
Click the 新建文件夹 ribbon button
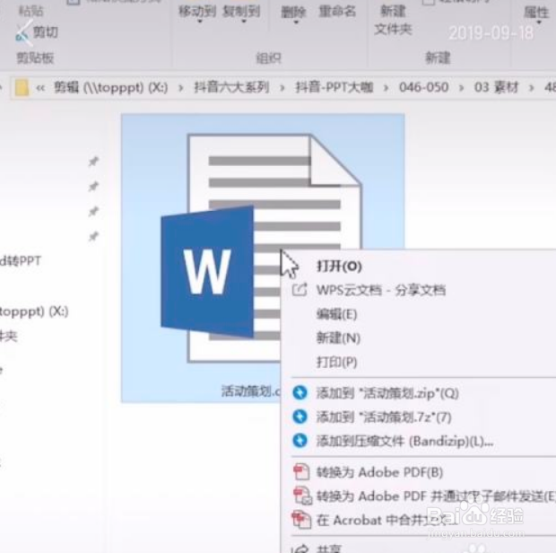coord(393,20)
